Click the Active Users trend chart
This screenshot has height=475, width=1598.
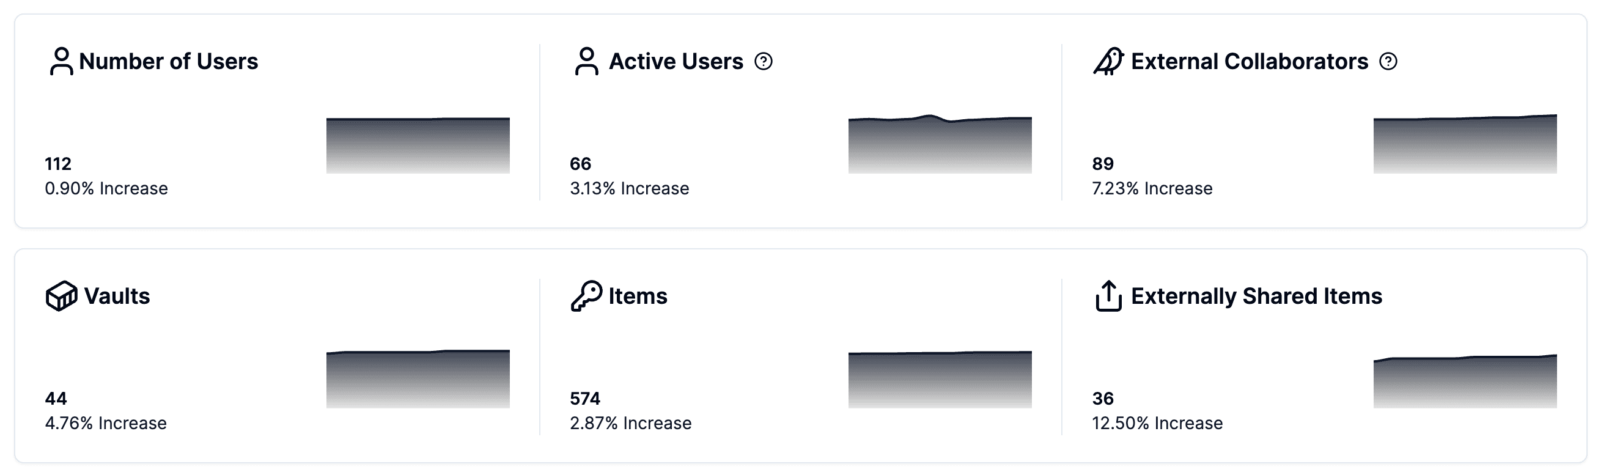940,144
